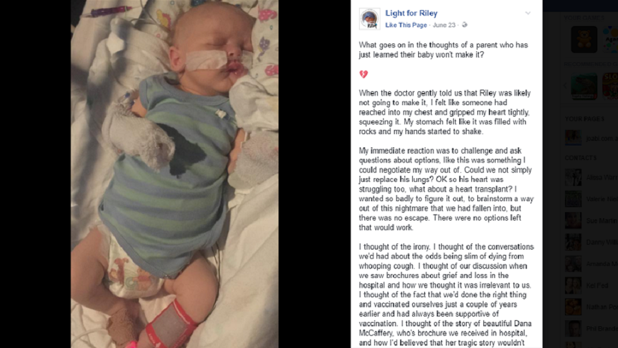This screenshot has width=618, height=348.
Task: Click the Slots recommended game icon
Action: pyautogui.click(x=610, y=86)
